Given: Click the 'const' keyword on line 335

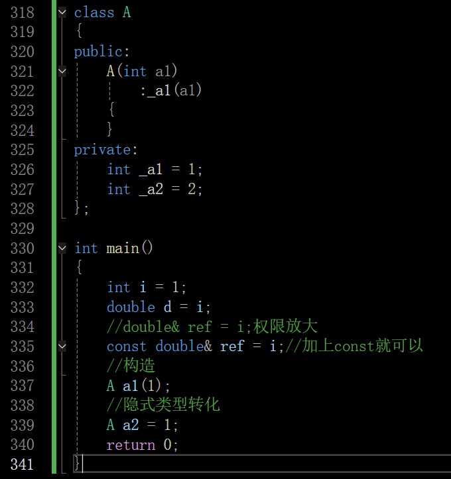Looking at the screenshot, I should tap(127, 346).
